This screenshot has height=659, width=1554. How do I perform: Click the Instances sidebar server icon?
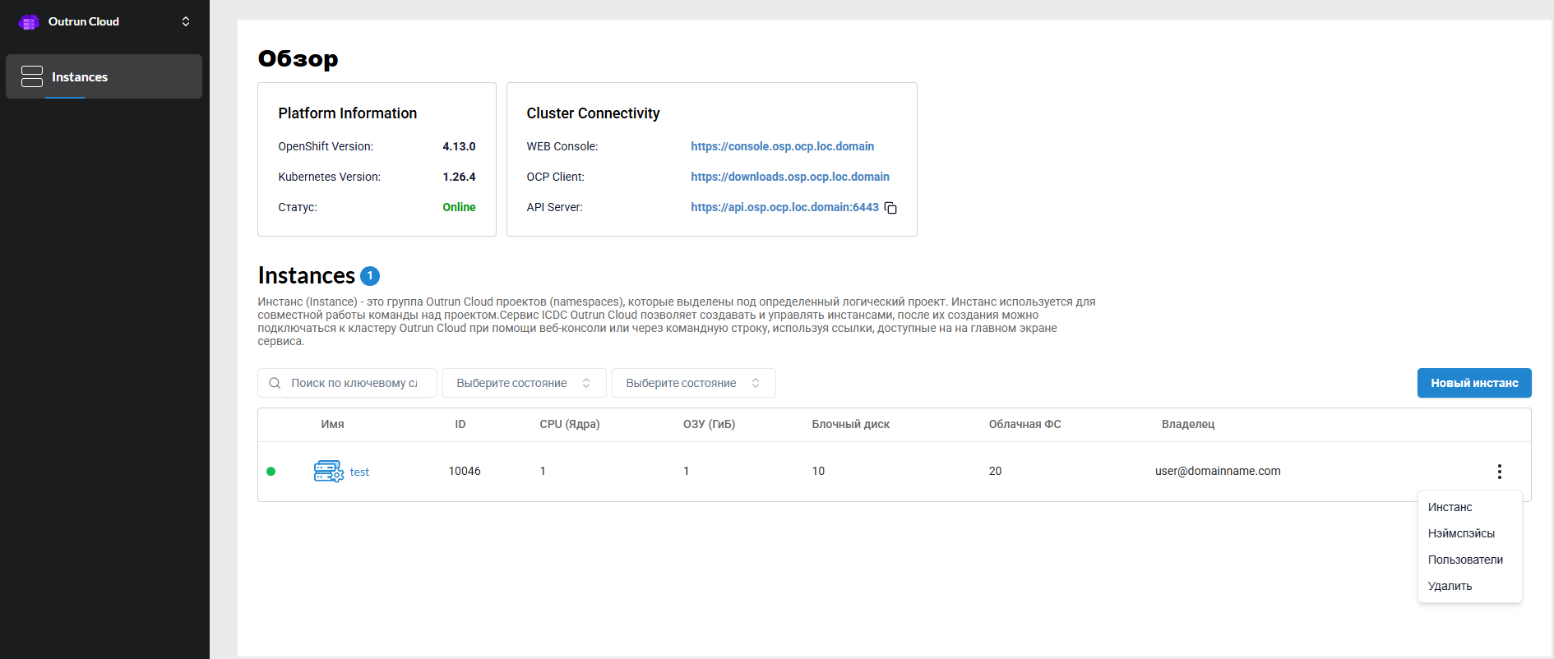click(32, 76)
